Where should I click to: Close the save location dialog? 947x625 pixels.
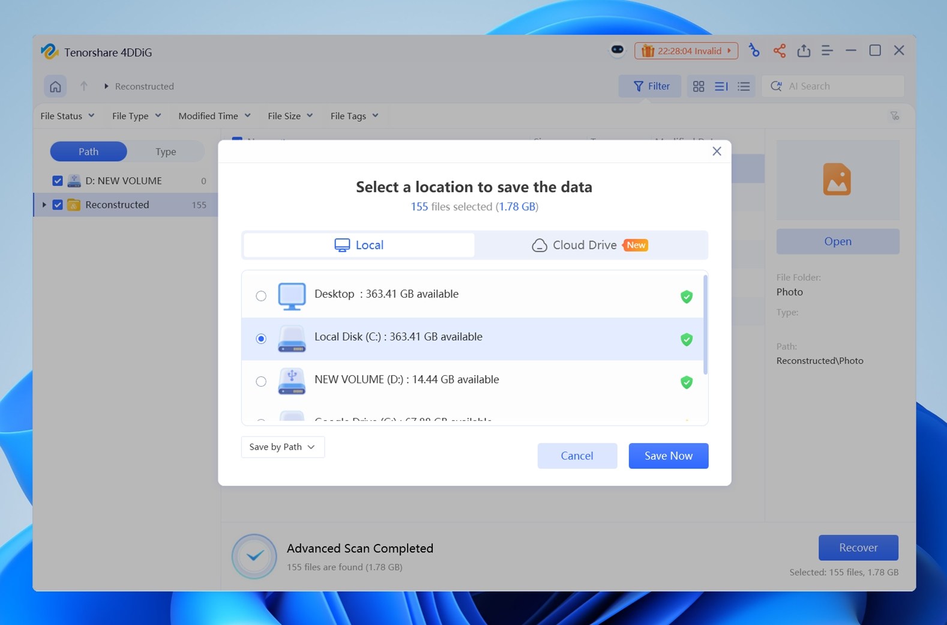pos(717,151)
